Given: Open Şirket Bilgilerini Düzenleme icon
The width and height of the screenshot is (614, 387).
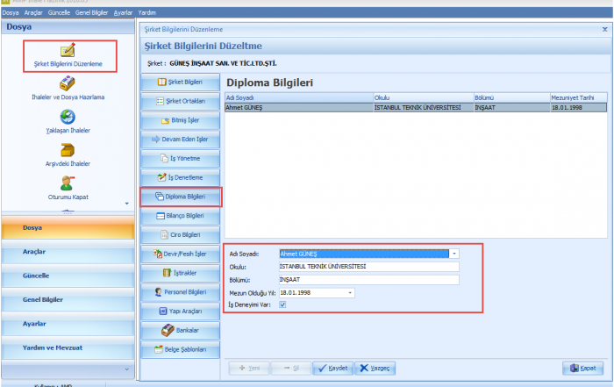Looking at the screenshot, I should [x=68, y=51].
